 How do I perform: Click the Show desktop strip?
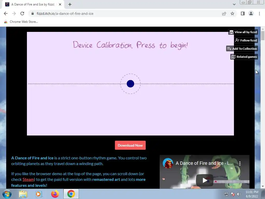[263, 194]
